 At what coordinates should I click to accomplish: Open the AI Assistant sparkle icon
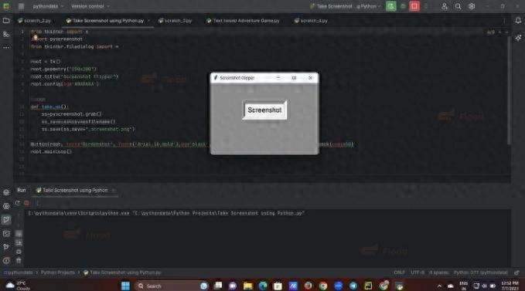518,38
